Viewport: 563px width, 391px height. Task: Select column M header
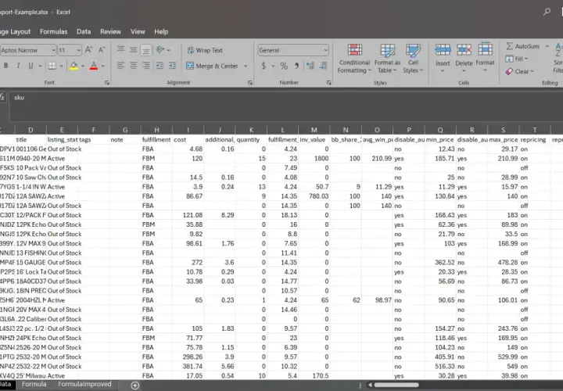tap(314, 130)
